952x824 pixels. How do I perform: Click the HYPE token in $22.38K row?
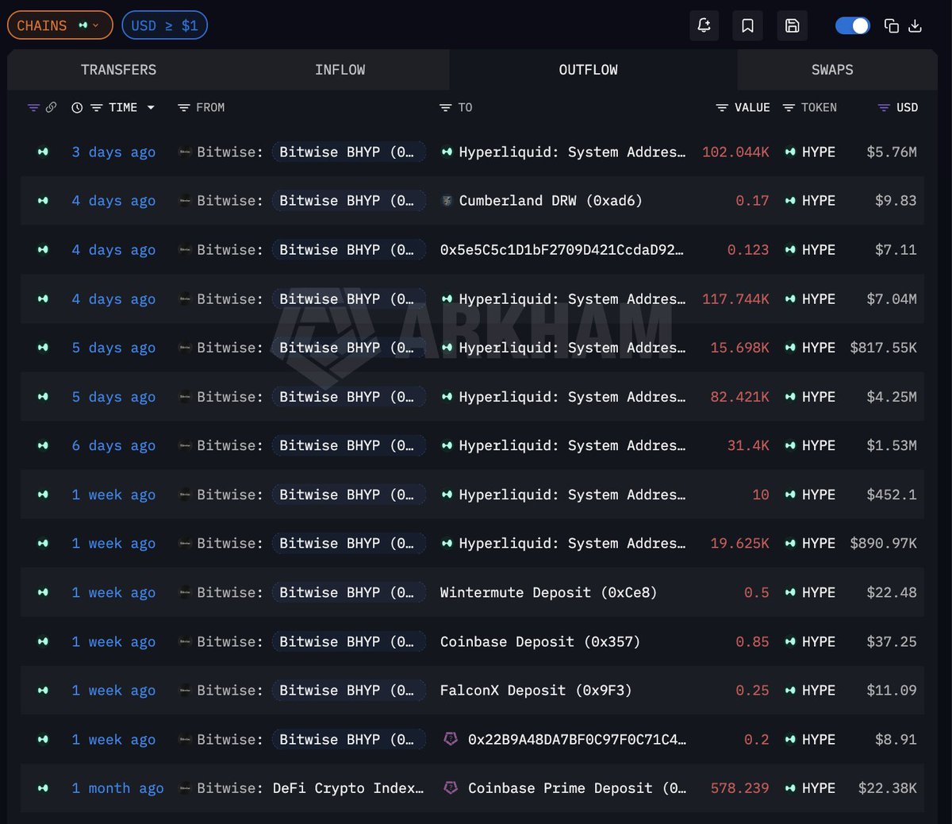tap(818, 788)
